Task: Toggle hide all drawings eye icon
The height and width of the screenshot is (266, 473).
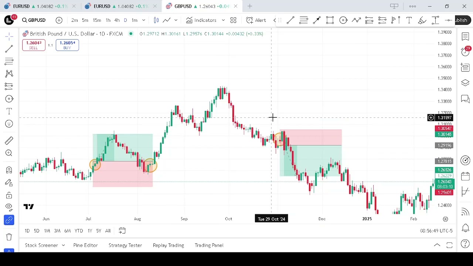Action: click(9, 207)
